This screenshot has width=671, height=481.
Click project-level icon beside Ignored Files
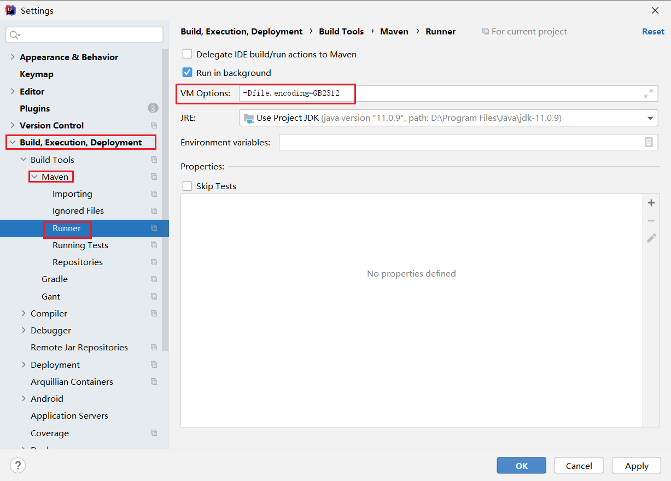pyautogui.click(x=154, y=211)
